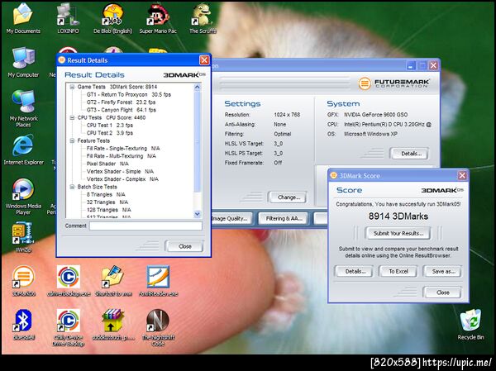Click the 8914 3DMarks score text
496x371 pixels.
pyautogui.click(x=398, y=216)
